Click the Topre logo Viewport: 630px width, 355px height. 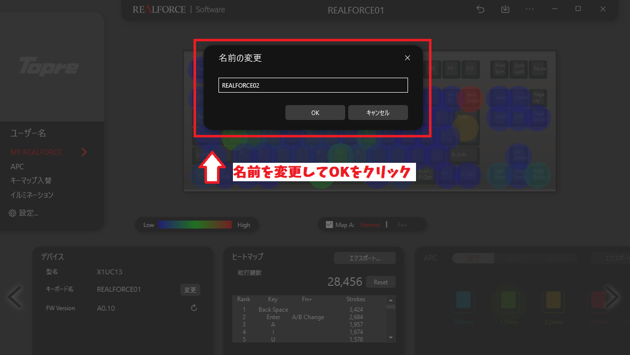coord(48,66)
